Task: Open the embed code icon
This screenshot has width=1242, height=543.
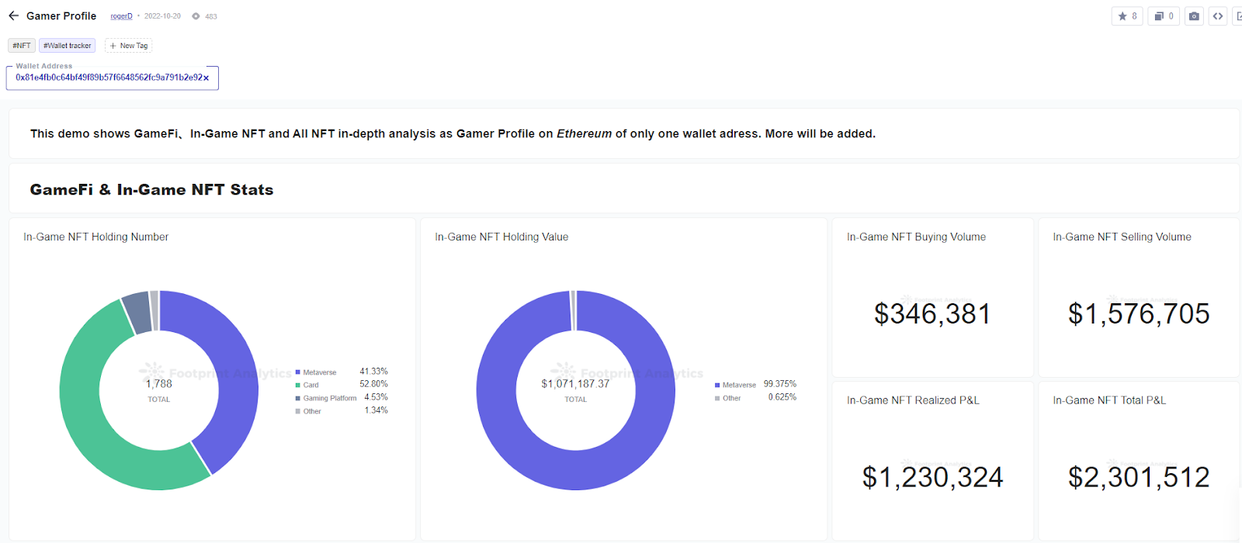Action: pyautogui.click(x=1218, y=16)
